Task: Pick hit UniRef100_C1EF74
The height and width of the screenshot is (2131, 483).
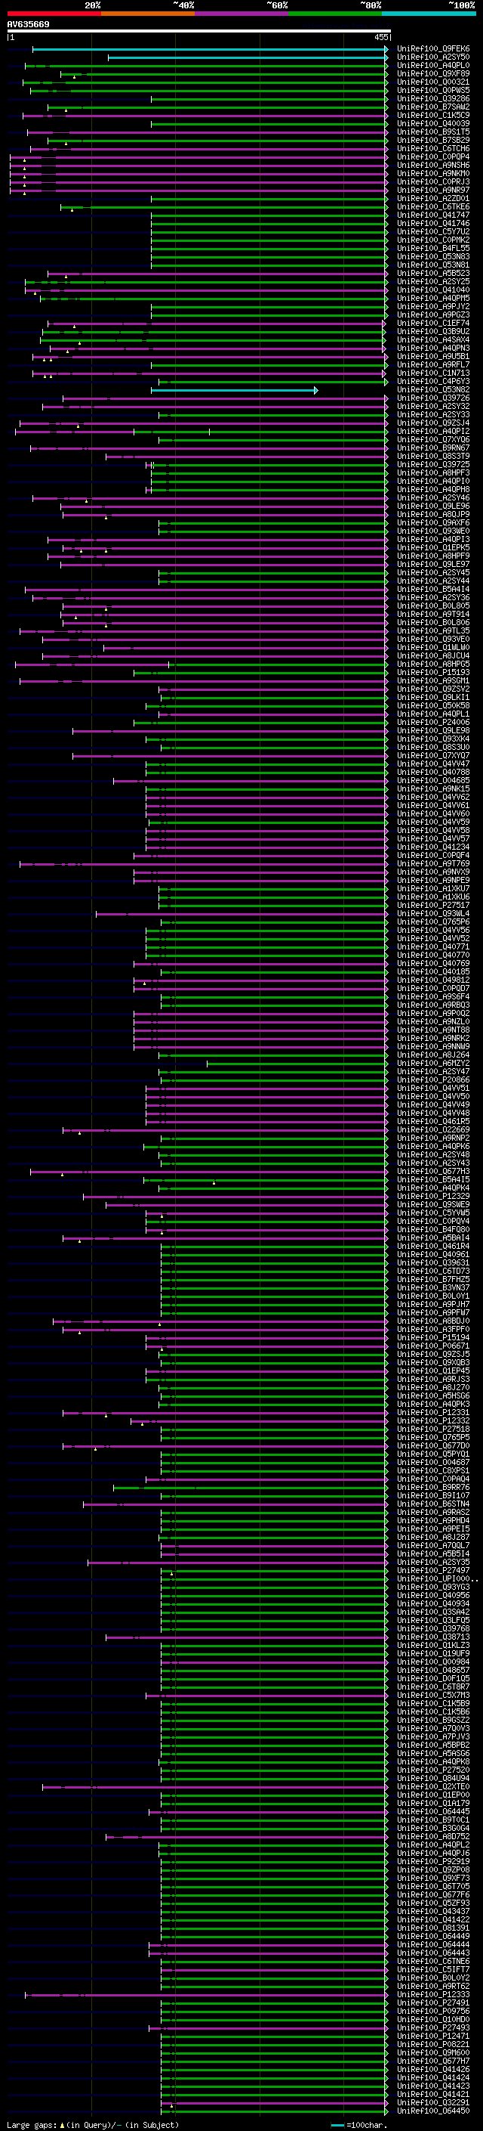Action: [x=433, y=324]
